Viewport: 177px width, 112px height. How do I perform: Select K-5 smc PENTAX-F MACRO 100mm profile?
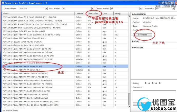coord(65,63)
